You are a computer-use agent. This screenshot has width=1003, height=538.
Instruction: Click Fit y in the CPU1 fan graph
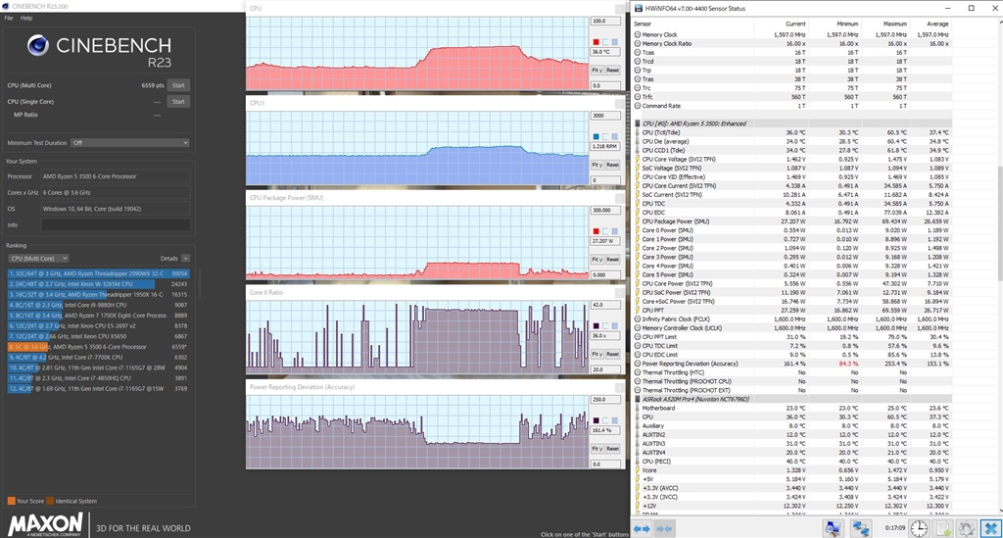click(597, 165)
